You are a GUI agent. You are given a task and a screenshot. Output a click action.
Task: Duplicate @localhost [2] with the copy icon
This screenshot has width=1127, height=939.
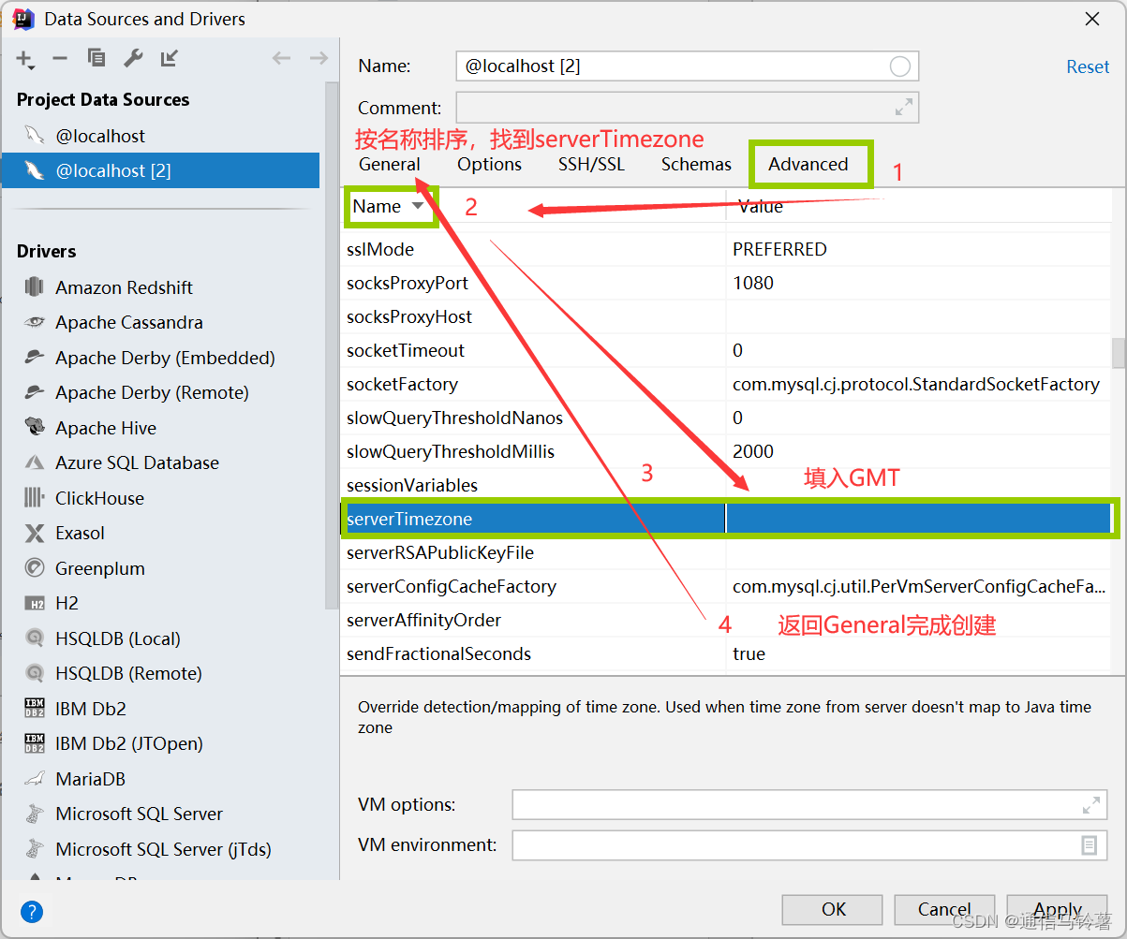(96, 58)
